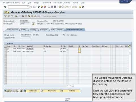Image resolution: width=136 pixels, height=102 pixels.
Task: Click the SAP menu icon at top-left
Action: click(4, 3)
